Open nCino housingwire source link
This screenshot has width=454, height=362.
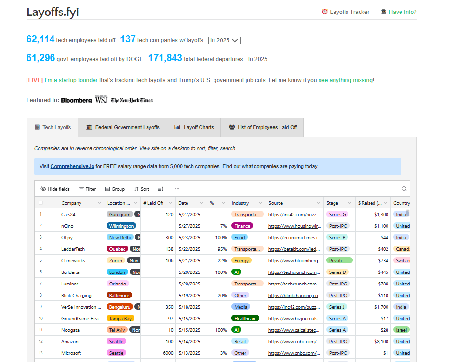pos(295,226)
